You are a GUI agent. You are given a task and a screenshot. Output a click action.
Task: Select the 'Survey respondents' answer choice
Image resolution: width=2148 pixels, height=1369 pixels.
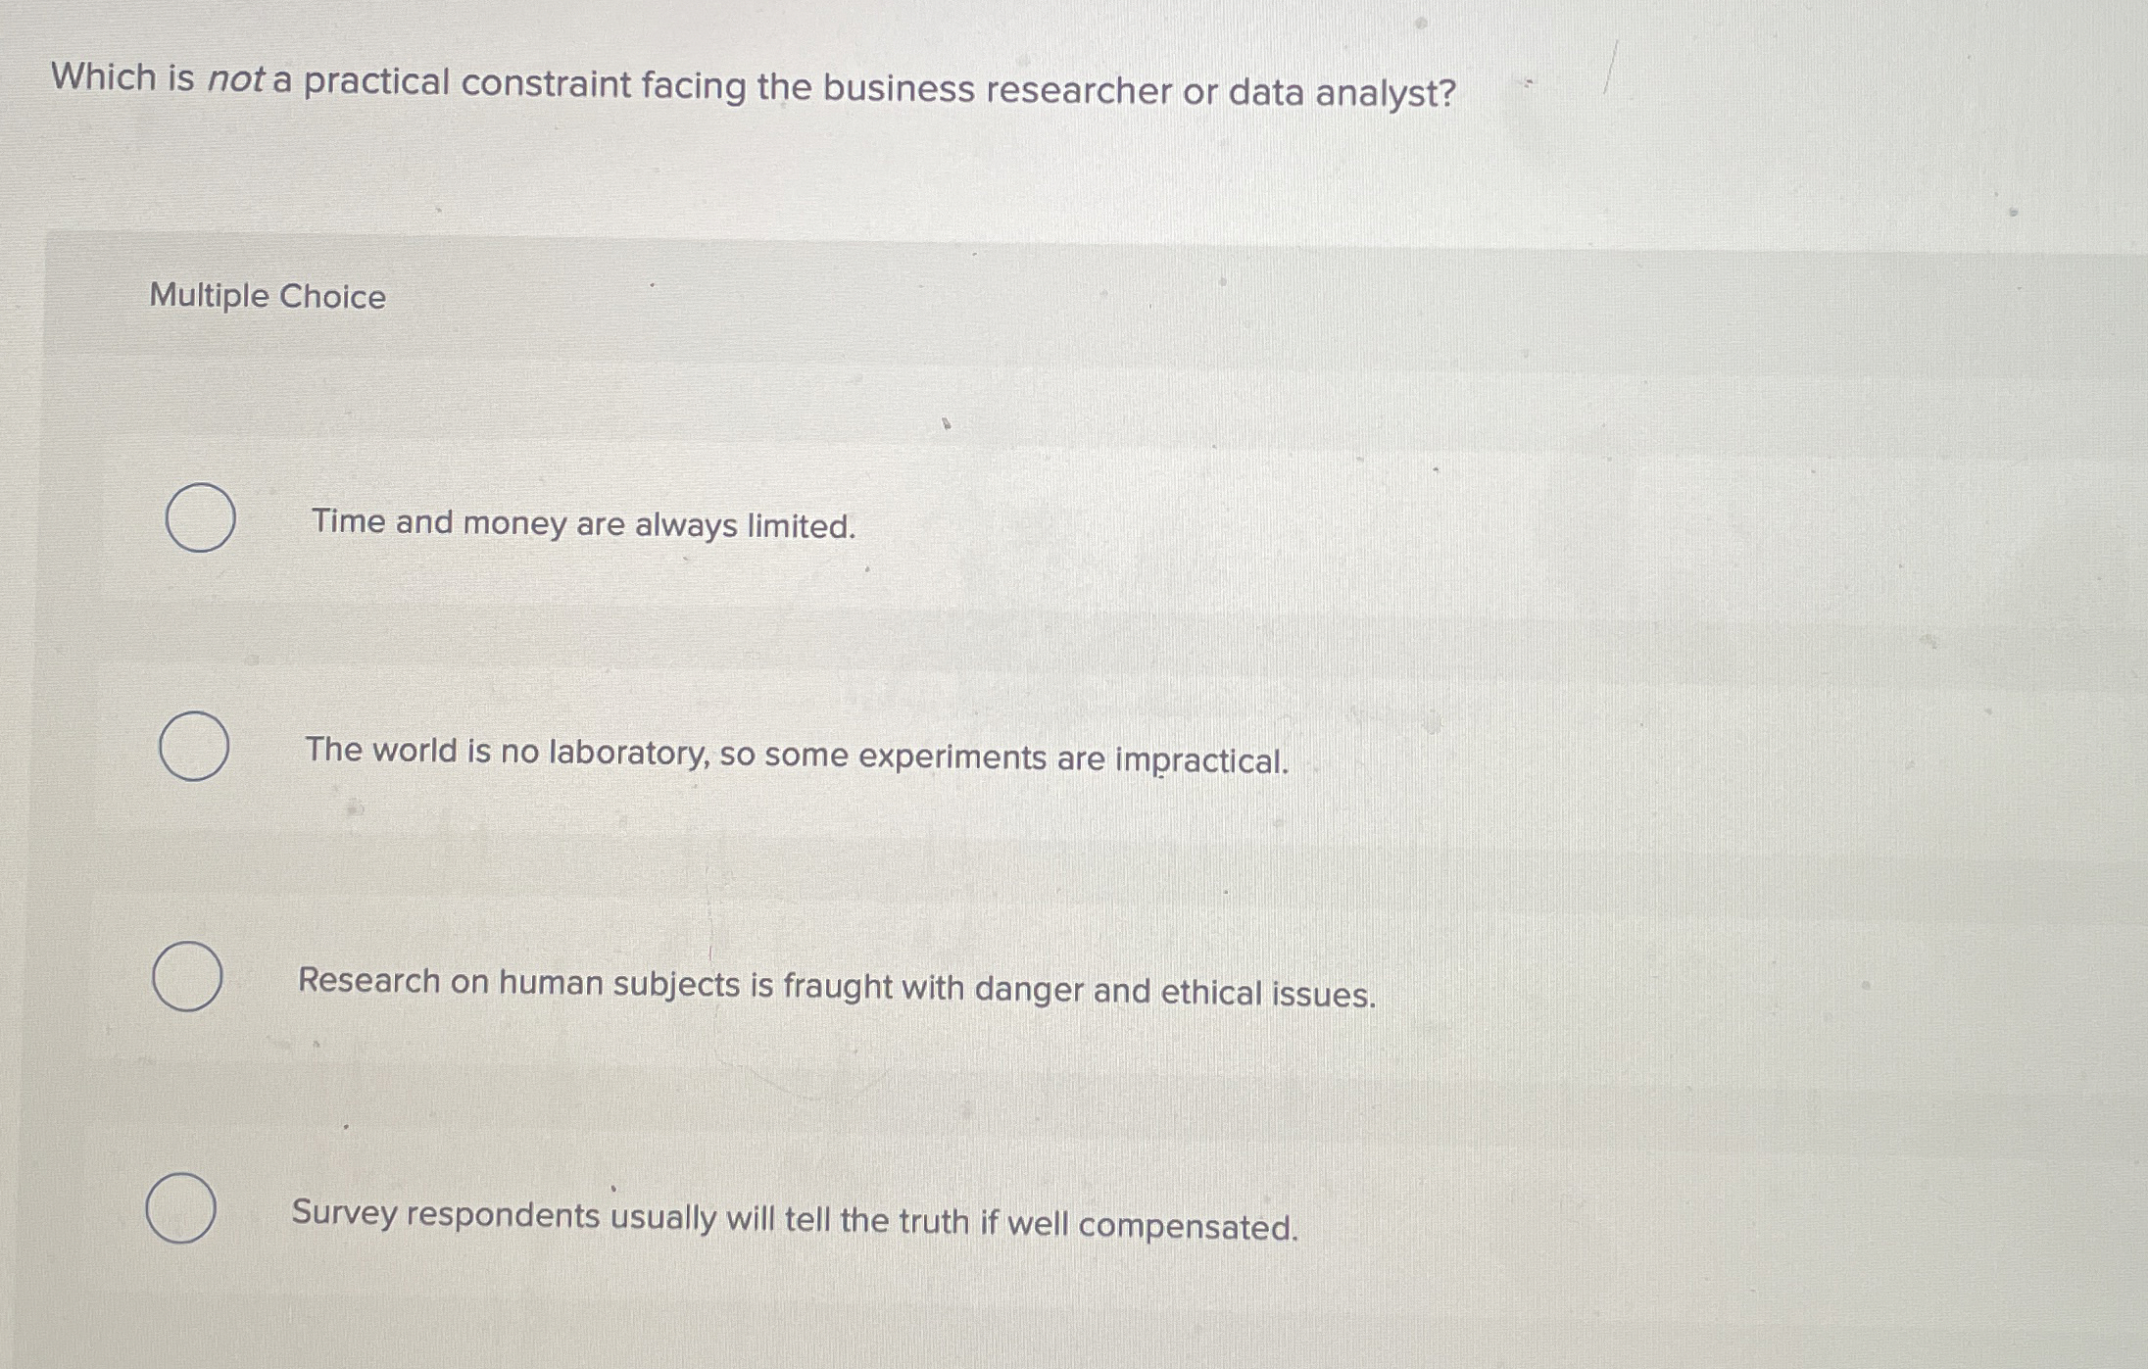(182, 1205)
